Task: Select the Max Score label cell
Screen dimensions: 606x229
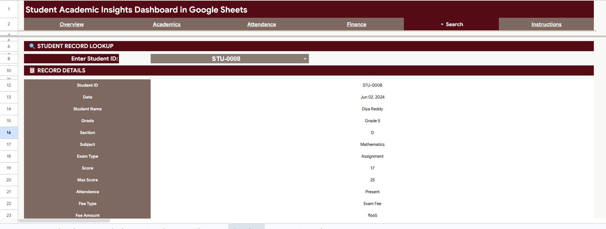Action: pos(87,180)
